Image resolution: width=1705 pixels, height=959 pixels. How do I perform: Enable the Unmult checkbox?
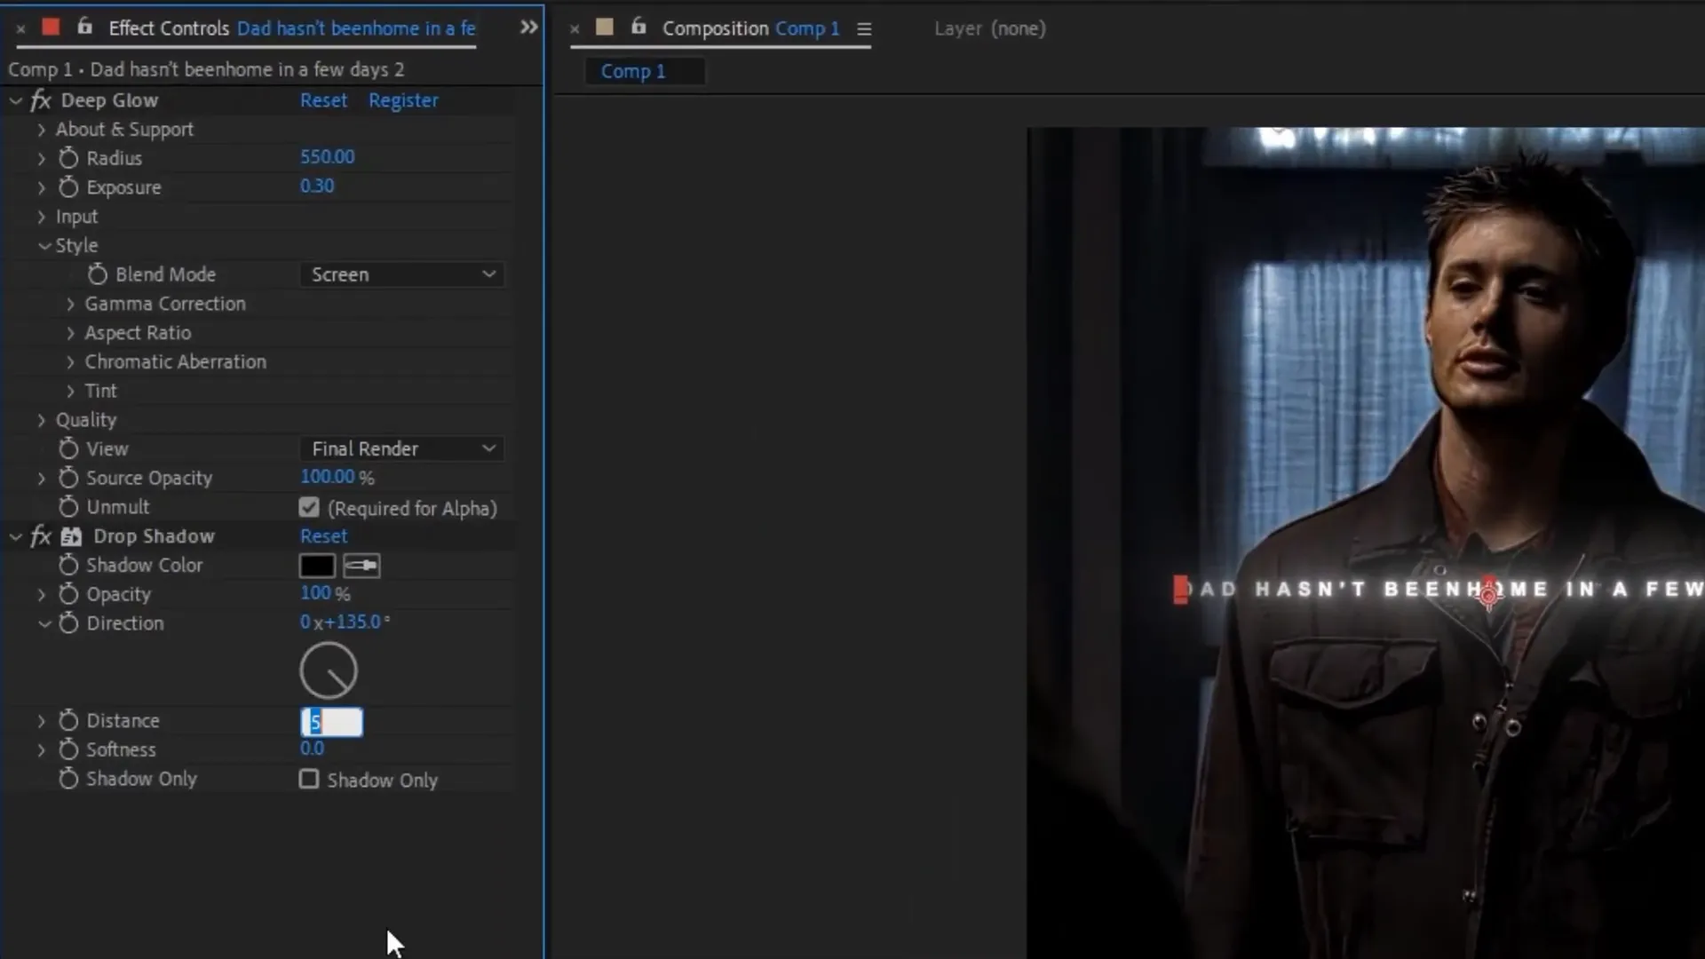[309, 508]
